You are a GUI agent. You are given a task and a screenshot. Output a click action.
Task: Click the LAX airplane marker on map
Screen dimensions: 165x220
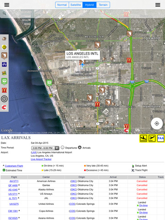(x=82, y=65)
